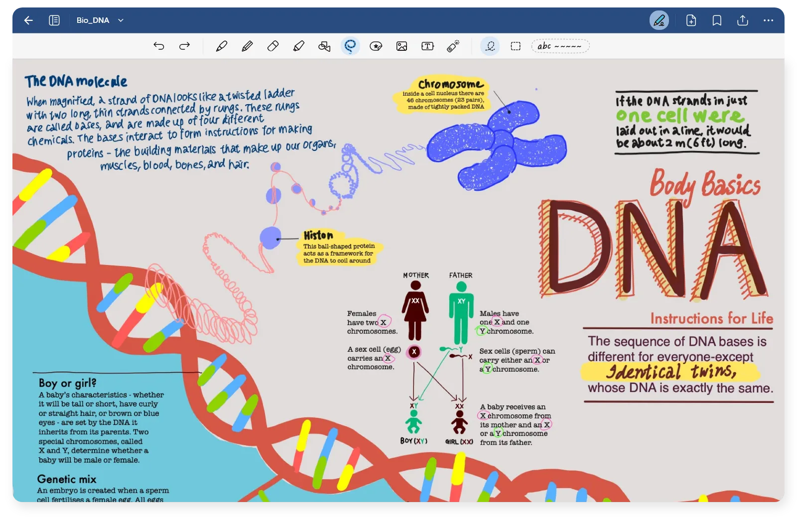Select the Highlighter tool
The height and width of the screenshot is (518, 797).
[x=299, y=46]
